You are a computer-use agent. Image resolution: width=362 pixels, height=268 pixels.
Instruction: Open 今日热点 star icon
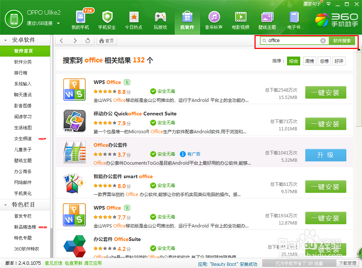(134, 17)
